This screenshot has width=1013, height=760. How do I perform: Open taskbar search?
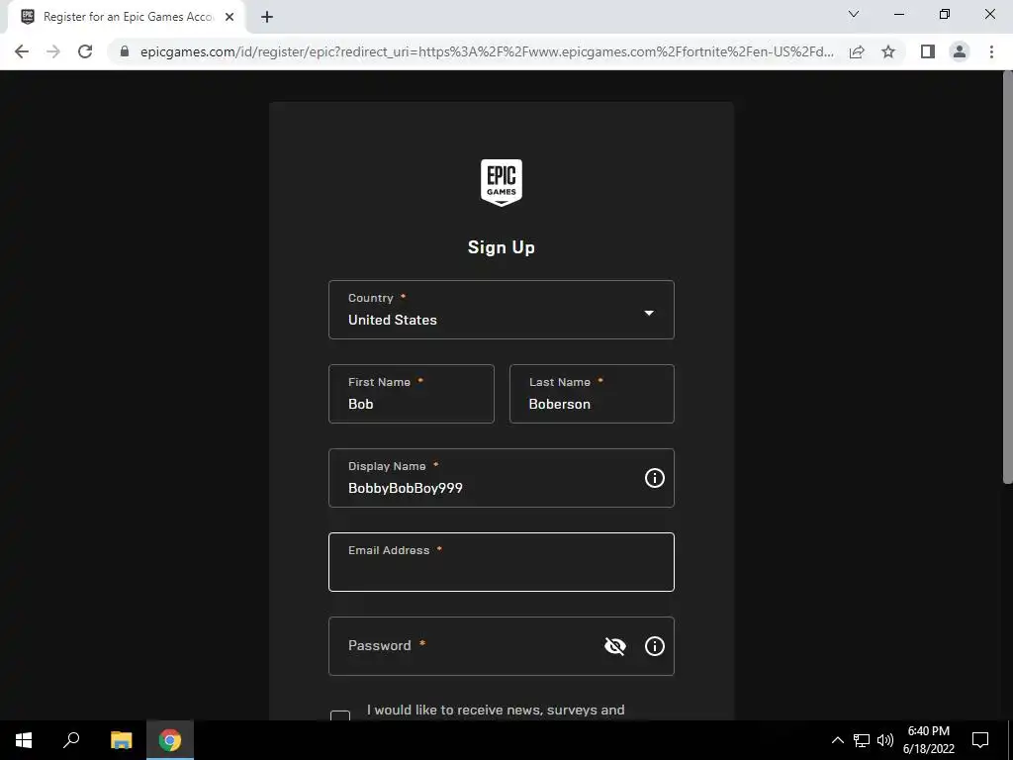click(x=71, y=740)
